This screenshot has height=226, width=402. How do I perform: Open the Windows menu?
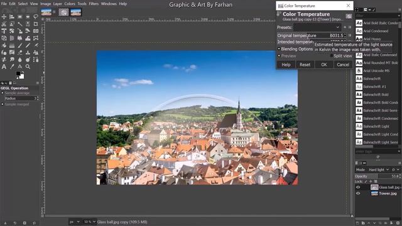(109, 4)
